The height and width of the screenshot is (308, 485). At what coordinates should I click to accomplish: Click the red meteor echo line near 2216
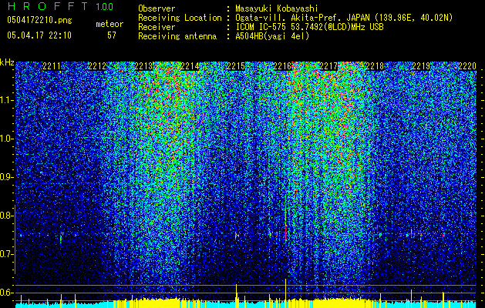tap(285, 222)
